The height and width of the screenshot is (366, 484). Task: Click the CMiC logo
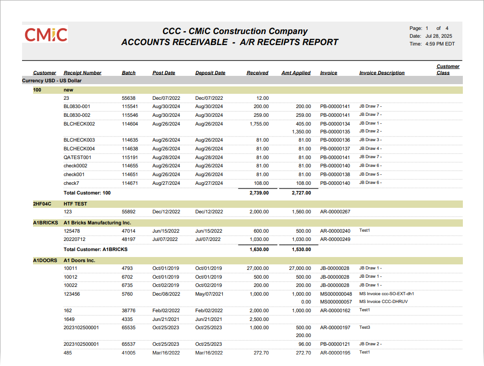45,34
